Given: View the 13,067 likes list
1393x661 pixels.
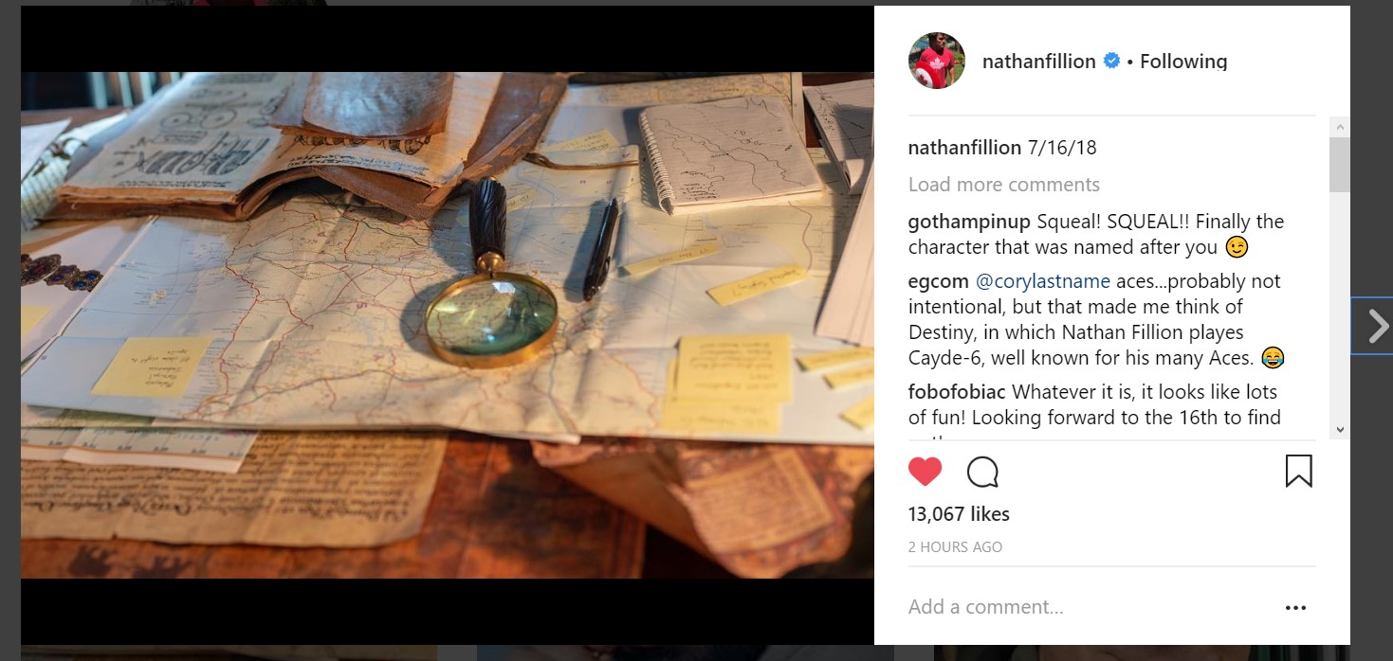Looking at the screenshot, I should [x=959, y=514].
